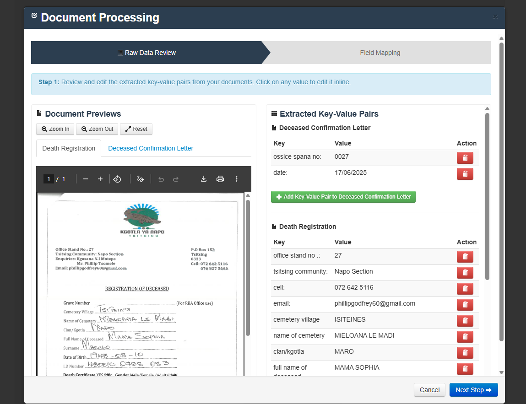Click the PDF viewer zoom out minus icon
The width and height of the screenshot is (526, 404).
click(x=86, y=179)
